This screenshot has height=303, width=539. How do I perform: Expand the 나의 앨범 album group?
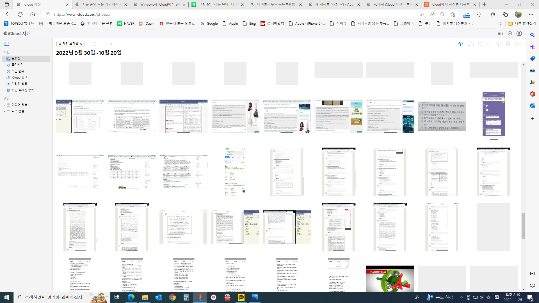coord(4,111)
